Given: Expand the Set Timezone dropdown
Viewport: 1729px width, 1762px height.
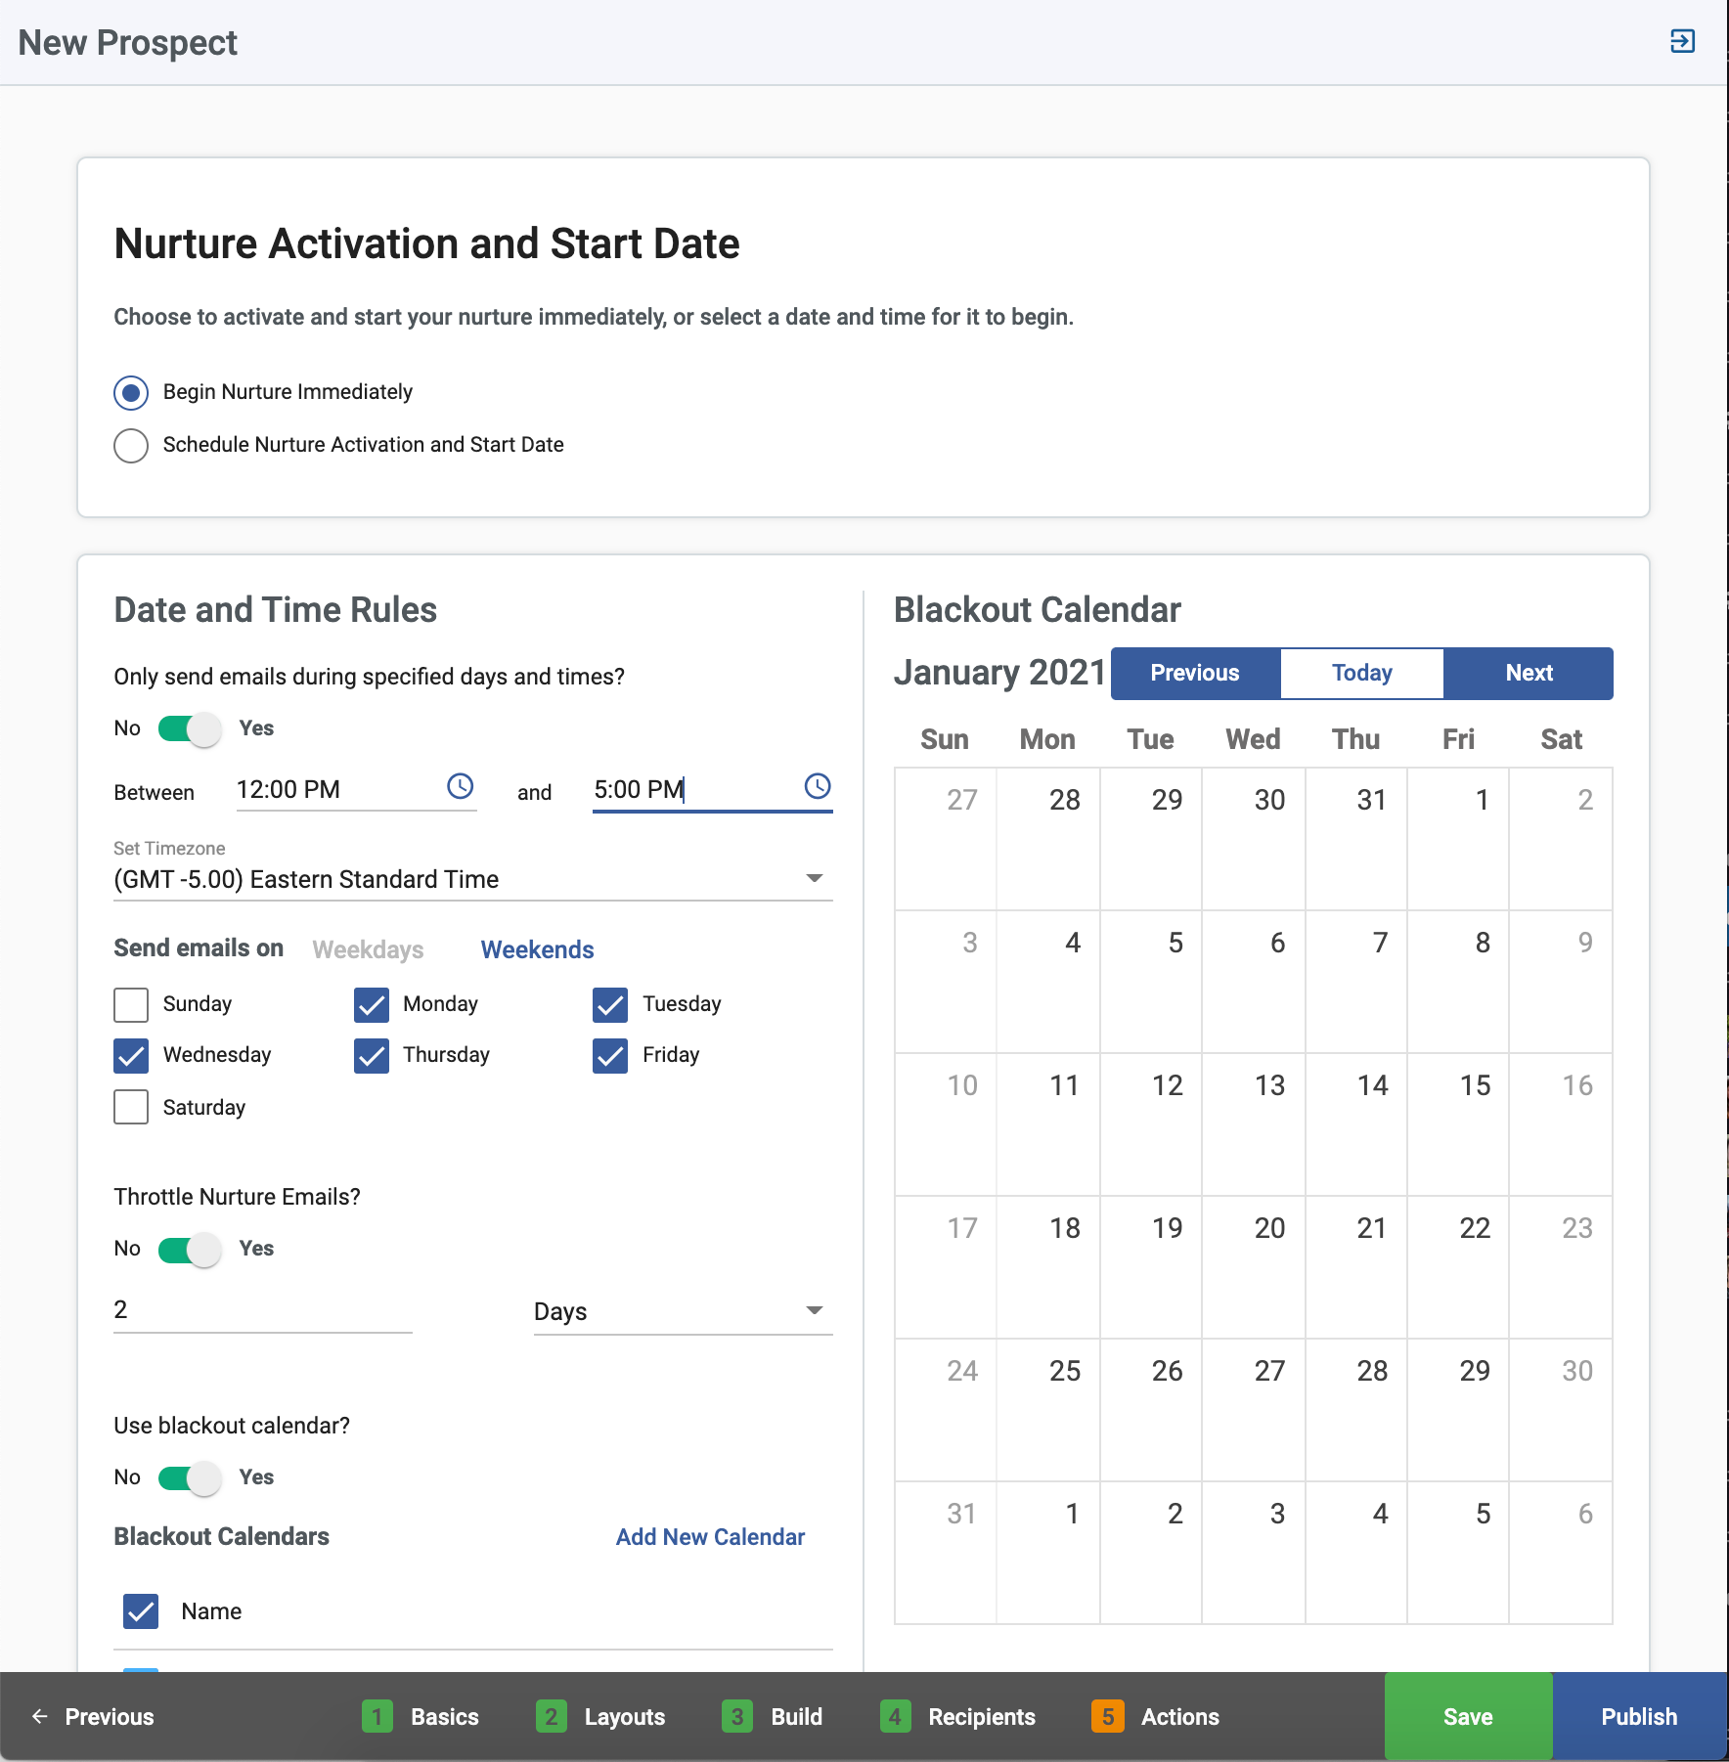Looking at the screenshot, I should click(x=814, y=879).
